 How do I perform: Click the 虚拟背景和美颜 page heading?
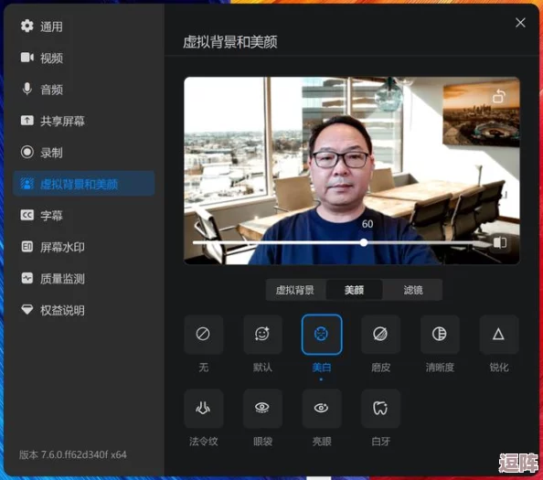(x=230, y=42)
